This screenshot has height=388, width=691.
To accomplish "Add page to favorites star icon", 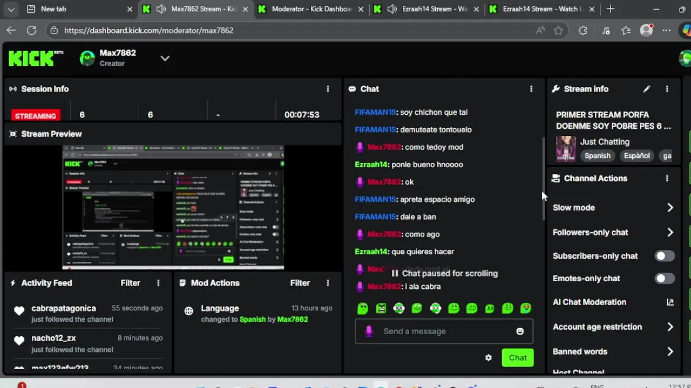I will coord(559,31).
